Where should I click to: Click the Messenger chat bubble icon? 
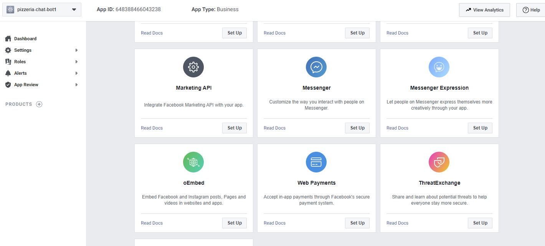pos(316,67)
